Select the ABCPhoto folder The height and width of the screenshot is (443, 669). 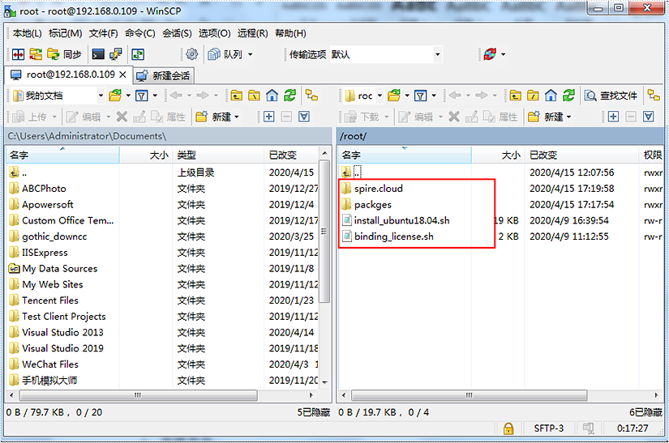coord(44,189)
